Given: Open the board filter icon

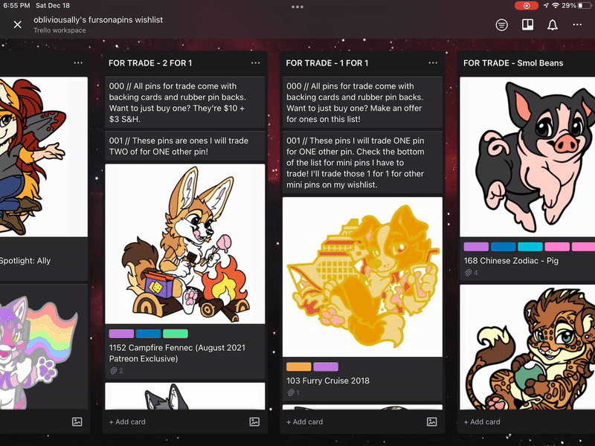Looking at the screenshot, I should coord(502,25).
